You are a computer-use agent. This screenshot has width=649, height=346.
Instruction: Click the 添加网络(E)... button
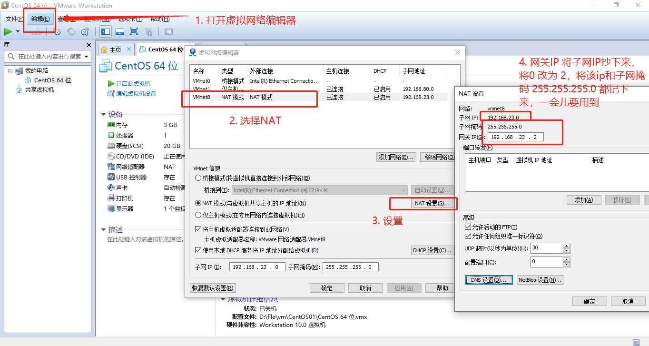coord(396,157)
